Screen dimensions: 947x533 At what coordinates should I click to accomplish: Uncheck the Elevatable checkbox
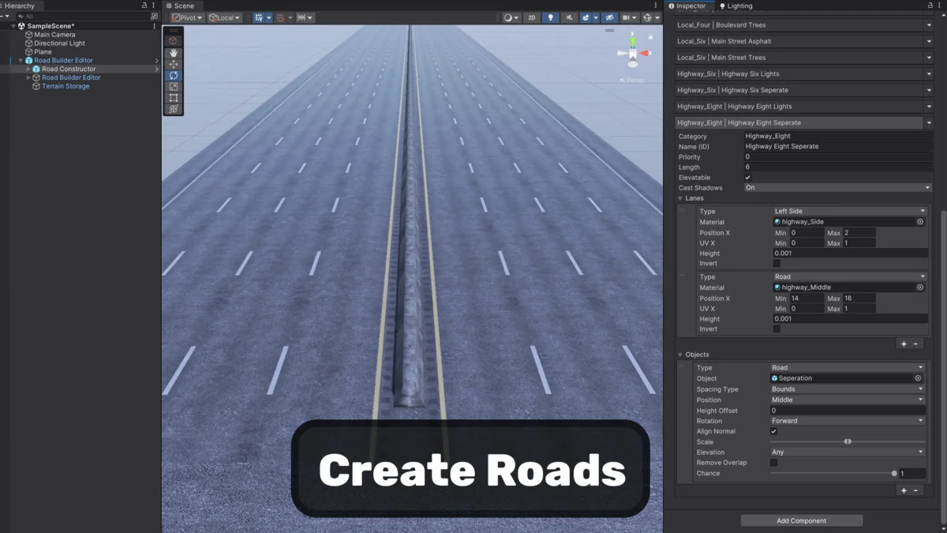(x=748, y=178)
